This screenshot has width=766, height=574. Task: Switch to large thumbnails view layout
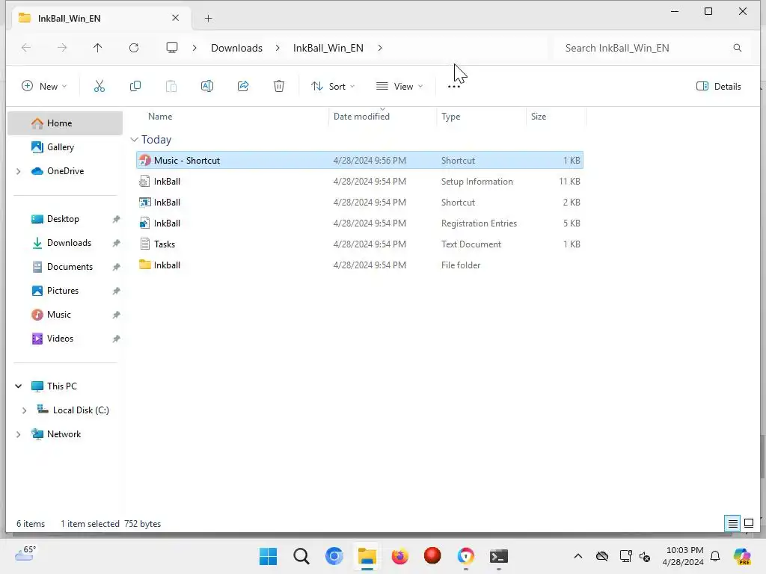749,524
